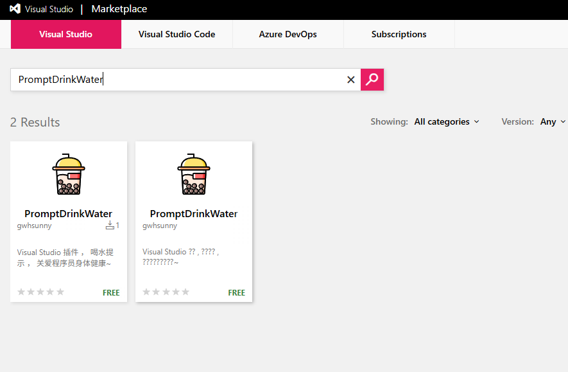Click star rating on first PromptDrinkWater card
Image resolution: width=568 pixels, height=372 pixels.
click(x=40, y=292)
